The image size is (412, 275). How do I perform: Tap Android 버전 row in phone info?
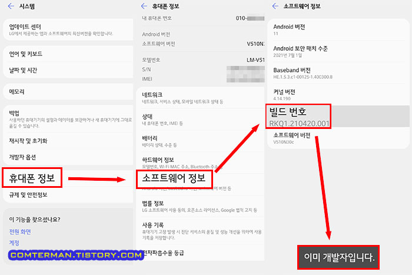click(x=203, y=34)
